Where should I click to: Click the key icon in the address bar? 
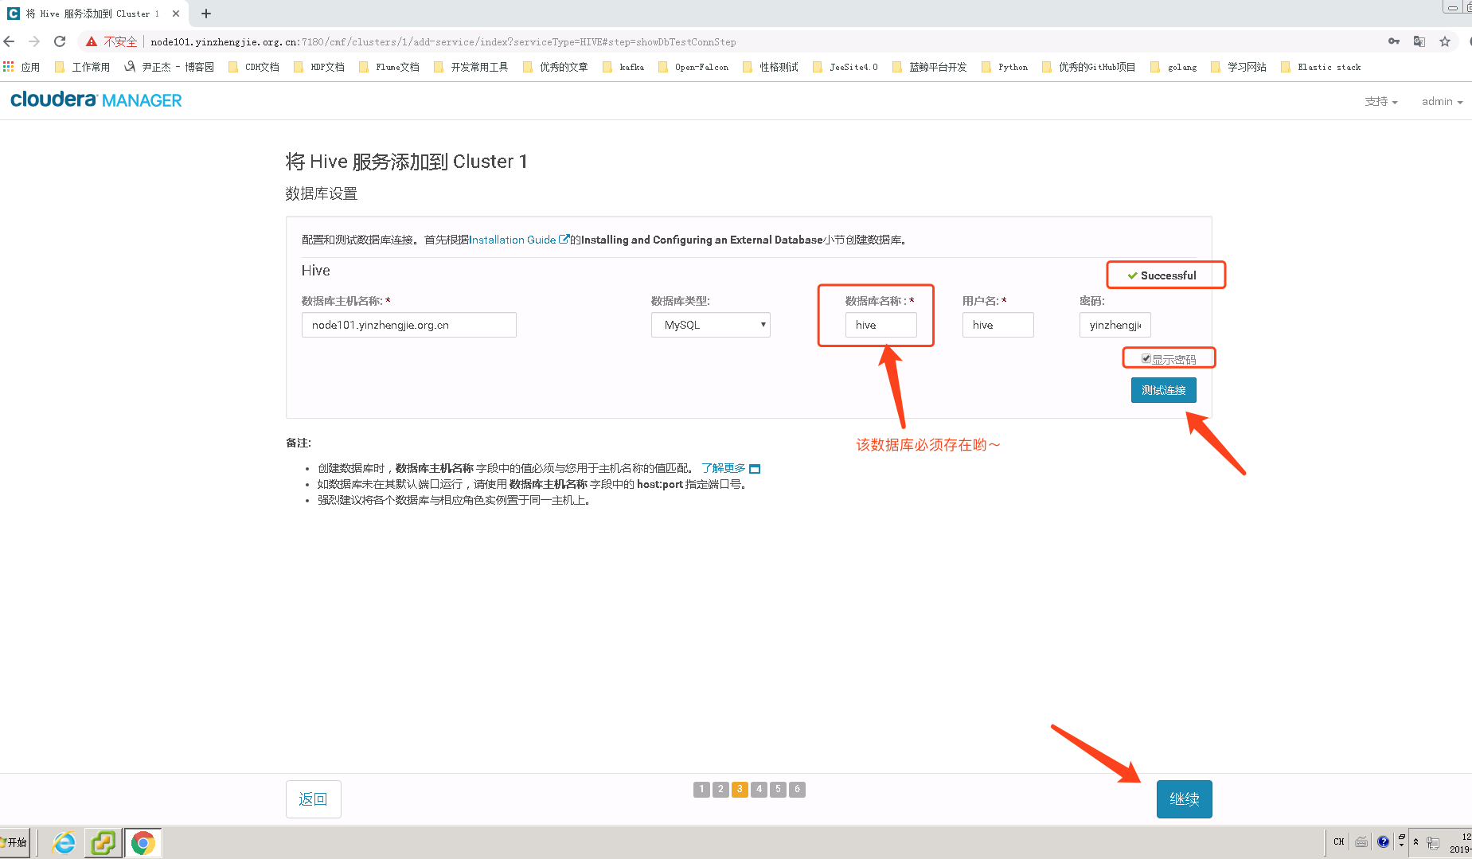click(1393, 41)
